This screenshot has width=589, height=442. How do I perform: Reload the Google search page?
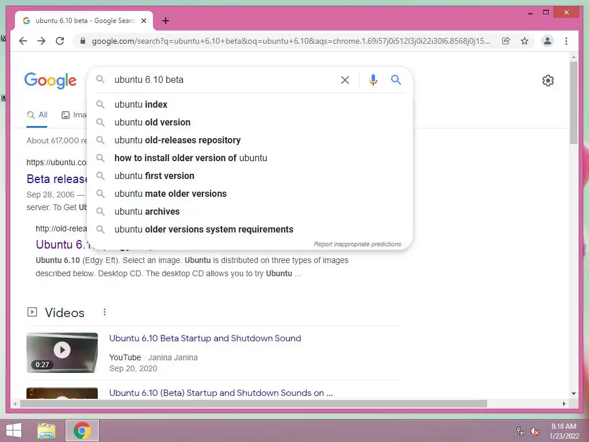point(60,41)
